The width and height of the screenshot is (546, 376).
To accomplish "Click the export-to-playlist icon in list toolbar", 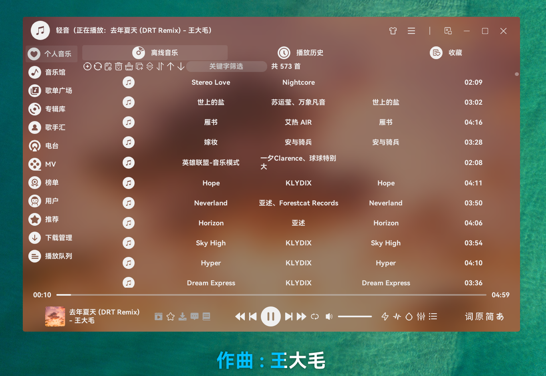I will click(x=139, y=66).
